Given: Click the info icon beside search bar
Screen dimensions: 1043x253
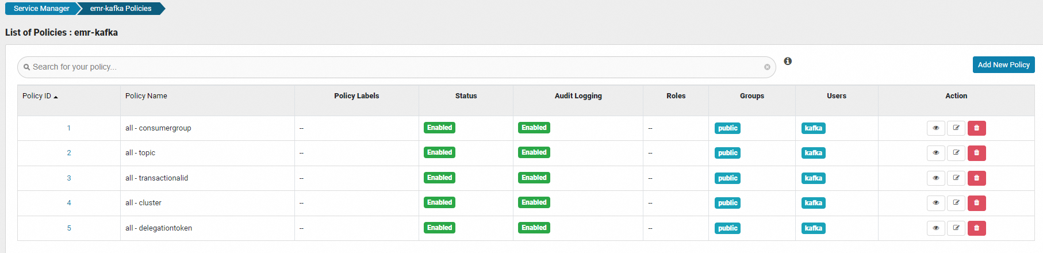Looking at the screenshot, I should point(788,62).
